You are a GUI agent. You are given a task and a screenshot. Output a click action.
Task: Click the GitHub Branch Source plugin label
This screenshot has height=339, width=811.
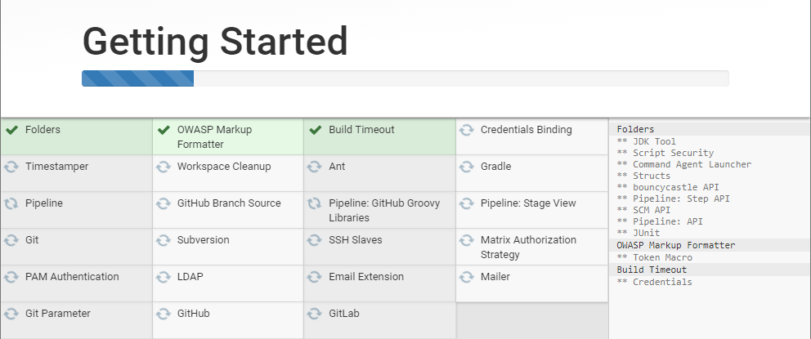[228, 203]
